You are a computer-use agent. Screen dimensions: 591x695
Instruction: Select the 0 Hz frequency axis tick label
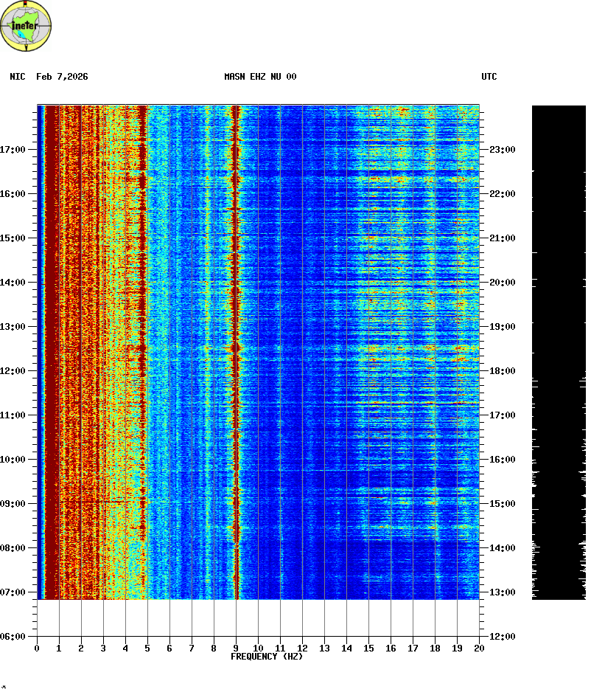(x=37, y=649)
